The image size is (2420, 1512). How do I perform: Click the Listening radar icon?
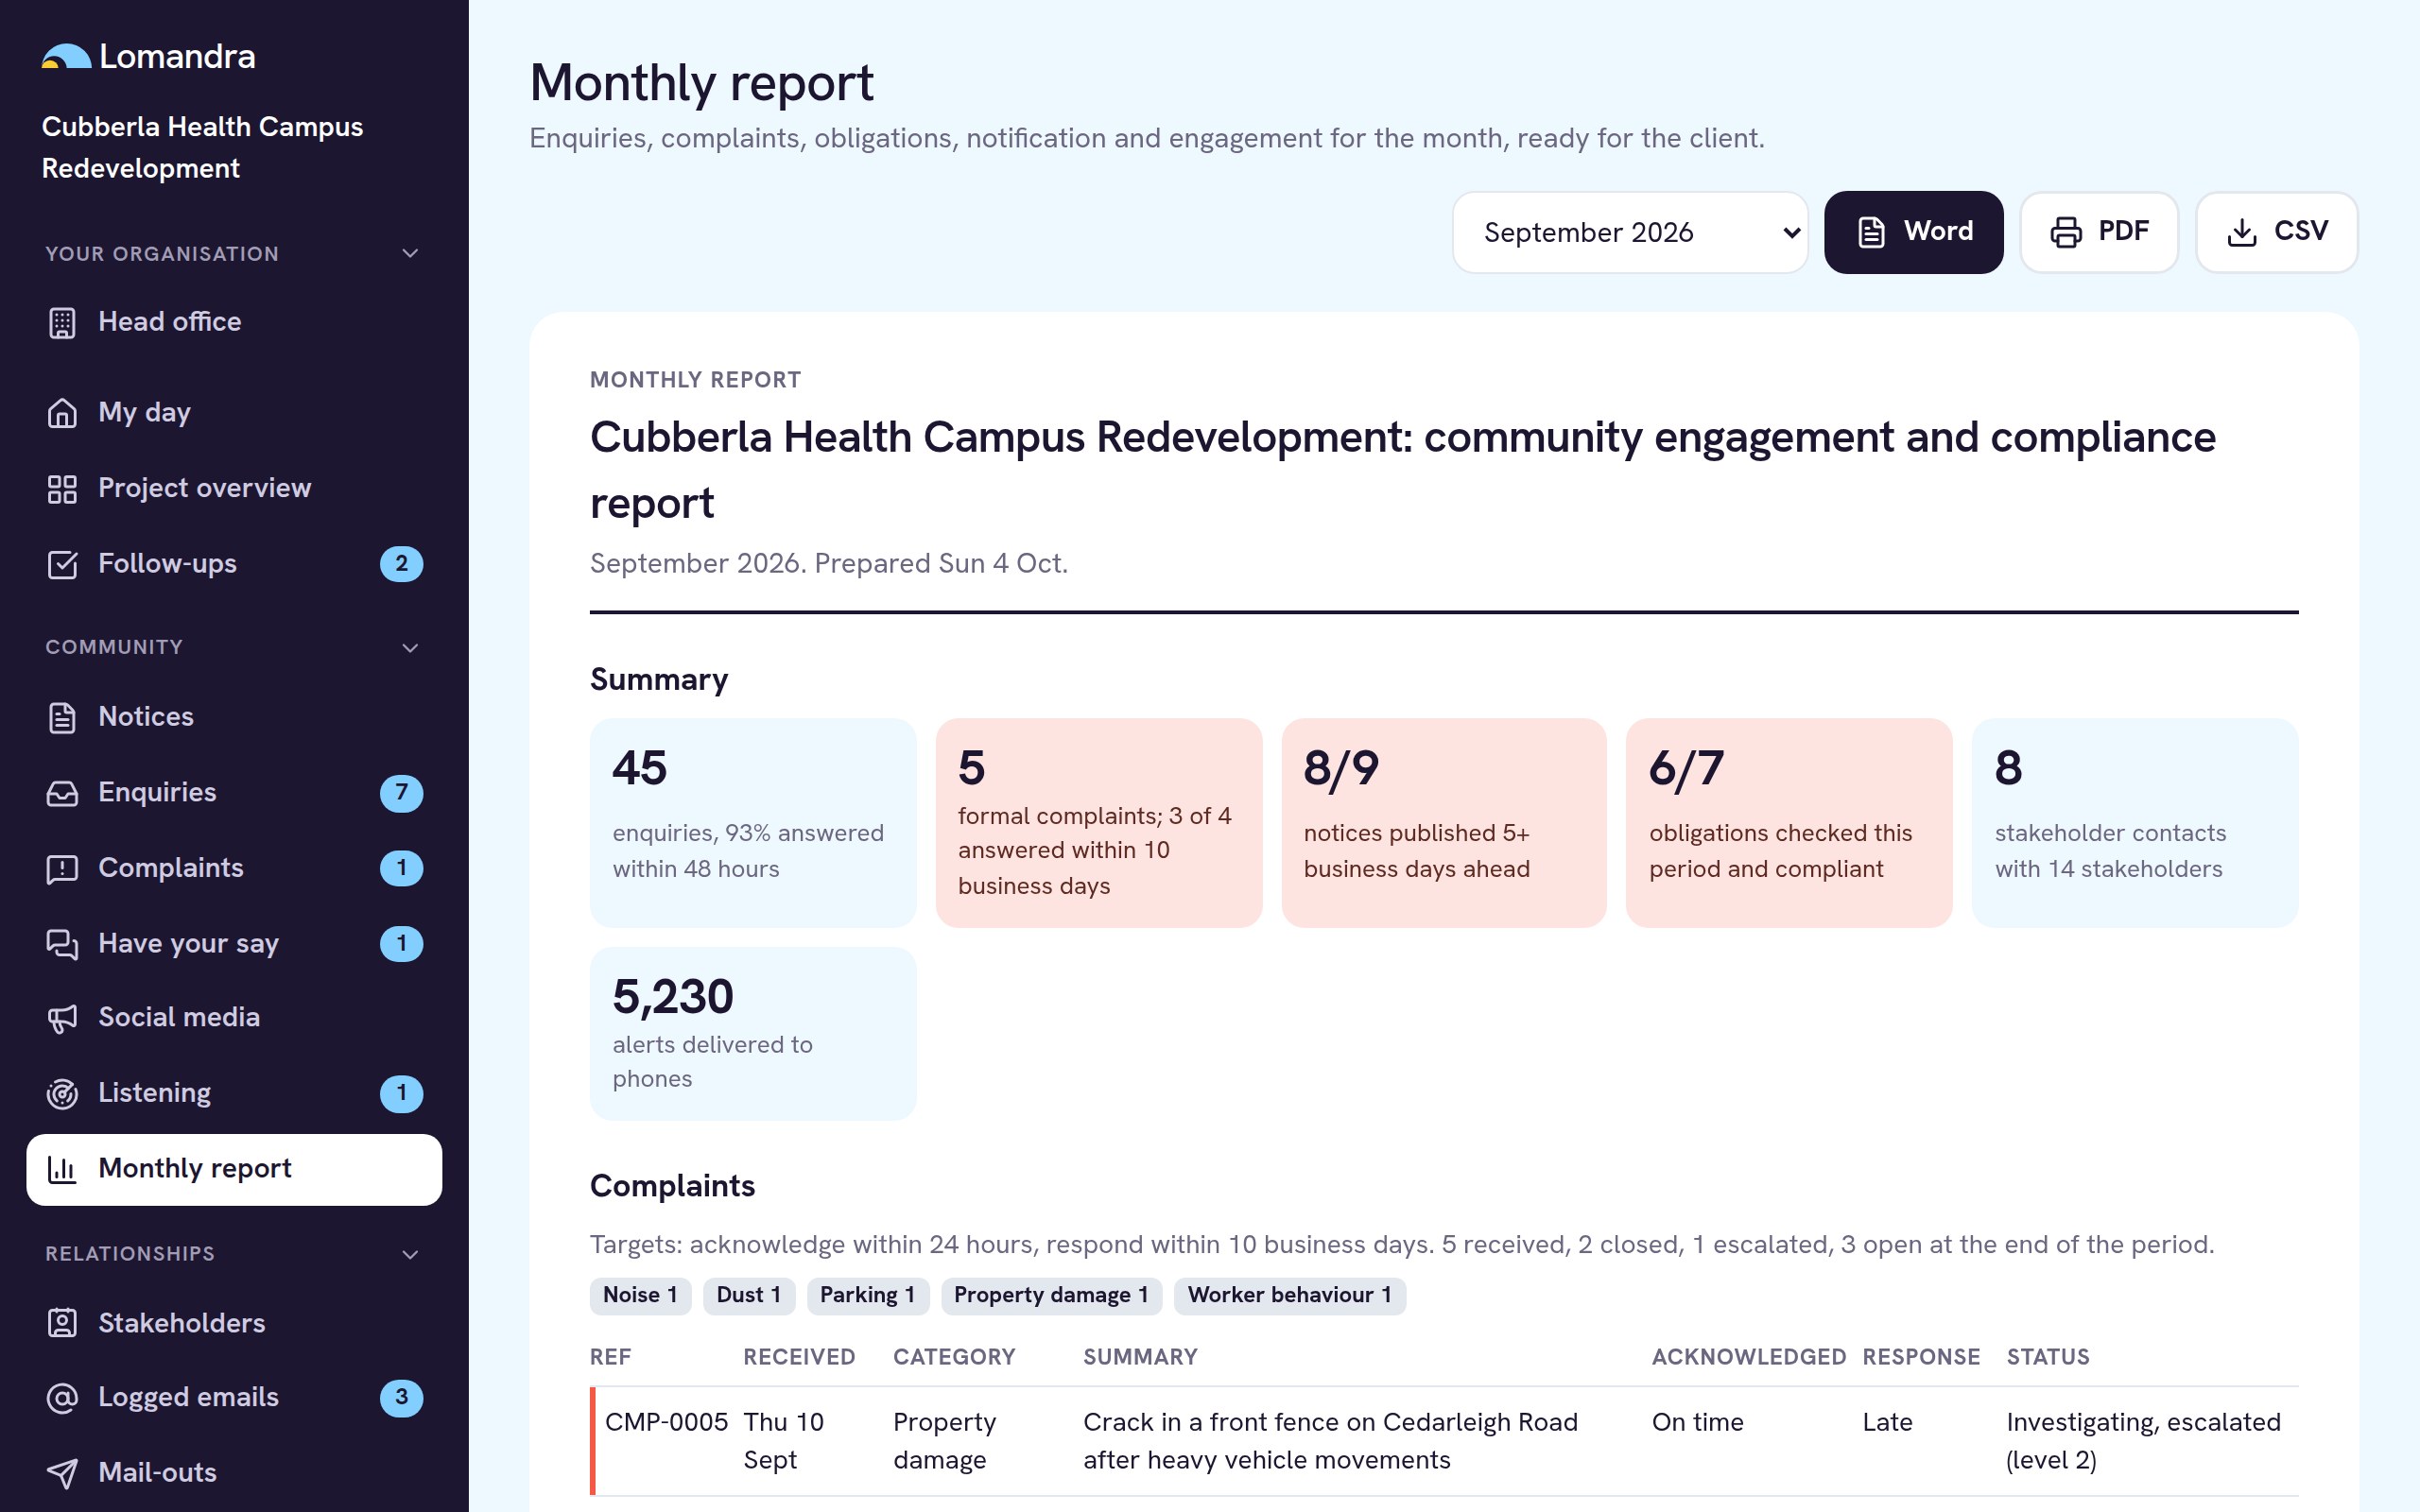62,1094
